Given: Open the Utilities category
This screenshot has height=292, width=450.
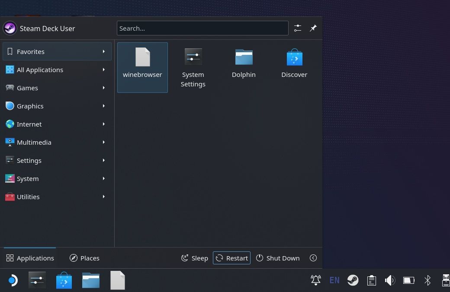Looking at the screenshot, I should tap(57, 197).
